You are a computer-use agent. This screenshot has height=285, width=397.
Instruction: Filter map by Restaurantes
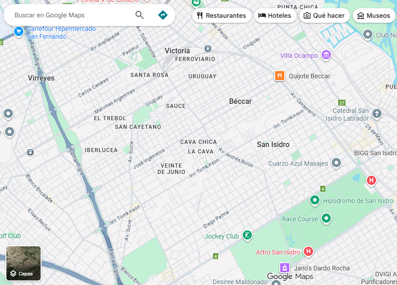pos(221,15)
